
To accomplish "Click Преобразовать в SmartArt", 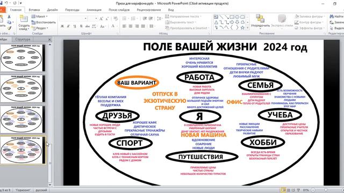I will tap(187, 28).
